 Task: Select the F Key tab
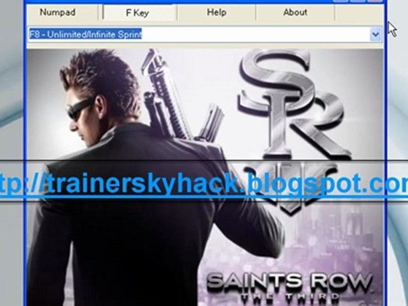138,12
